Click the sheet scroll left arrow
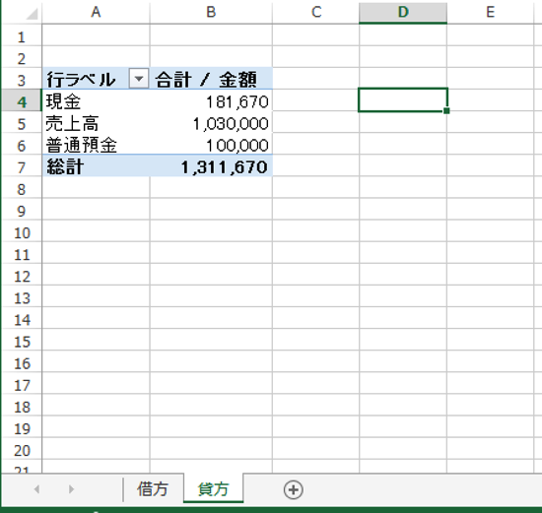 pyautogui.click(x=36, y=489)
